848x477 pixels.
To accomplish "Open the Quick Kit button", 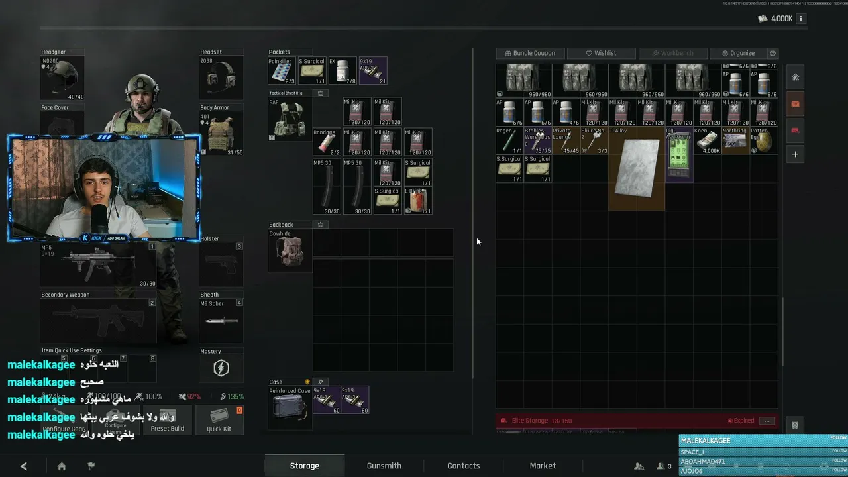I will pyautogui.click(x=219, y=420).
